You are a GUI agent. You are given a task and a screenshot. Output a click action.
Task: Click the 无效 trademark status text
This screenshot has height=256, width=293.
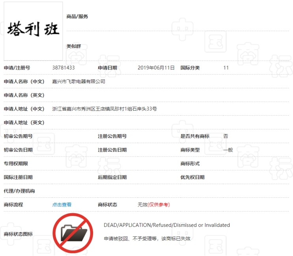pyautogui.click(x=142, y=204)
